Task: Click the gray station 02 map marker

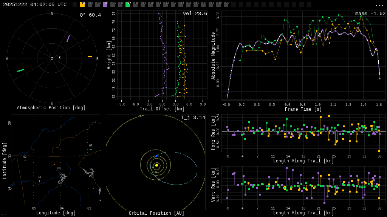Action: click(x=25, y=161)
